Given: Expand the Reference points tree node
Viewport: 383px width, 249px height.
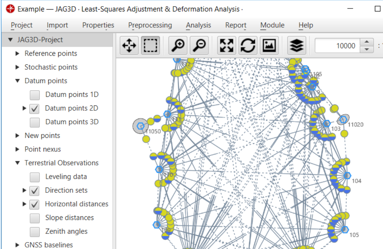Looking at the screenshot, I should point(18,54).
